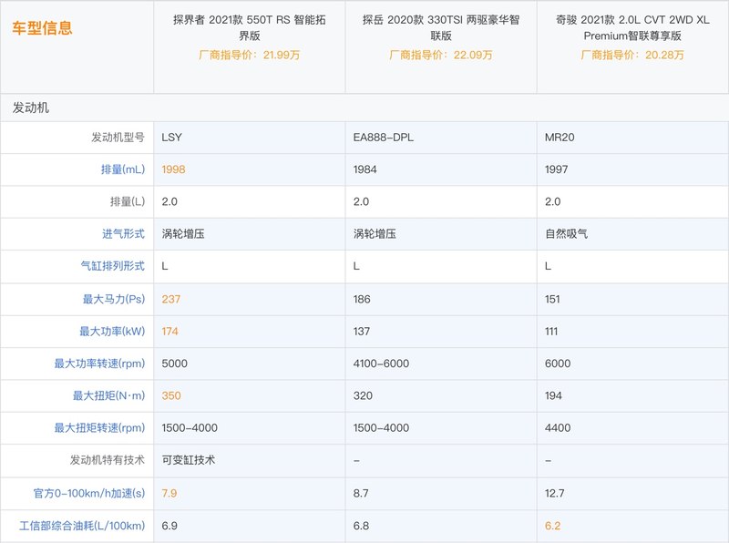Click the 4100-6000 max power rpm value
Screen dimensions: 729x543
click(x=381, y=364)
